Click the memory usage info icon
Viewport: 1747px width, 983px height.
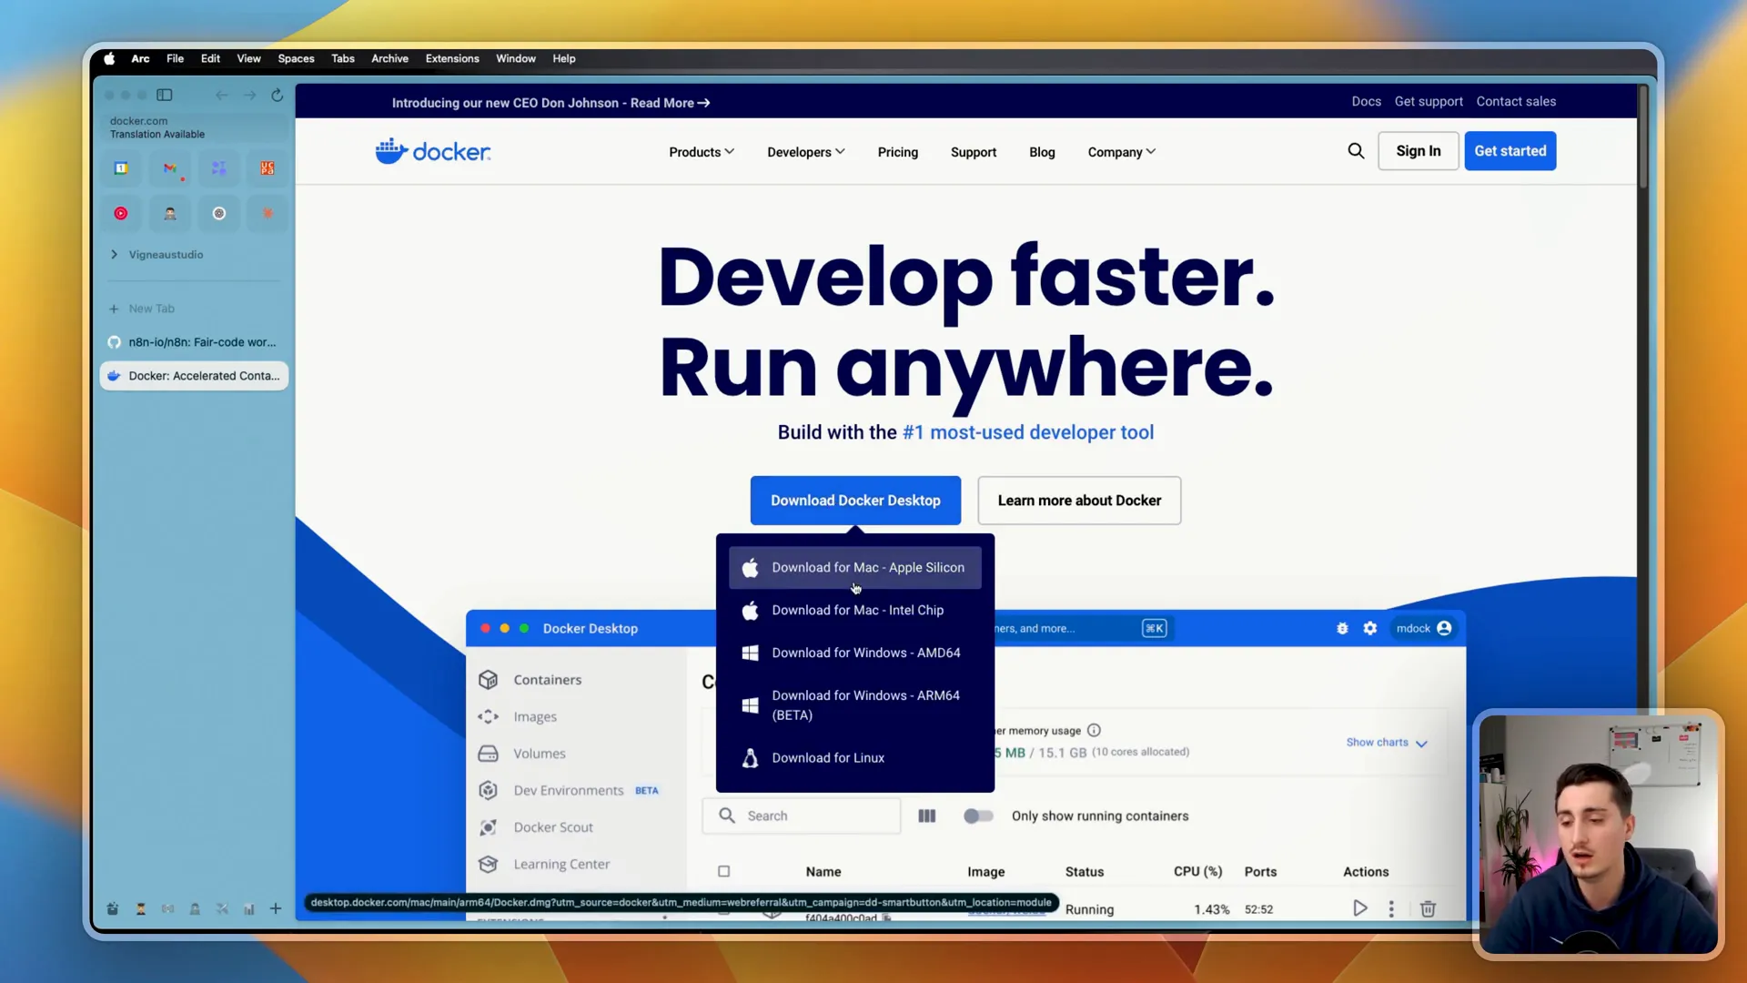click(x=1095, y=730)
